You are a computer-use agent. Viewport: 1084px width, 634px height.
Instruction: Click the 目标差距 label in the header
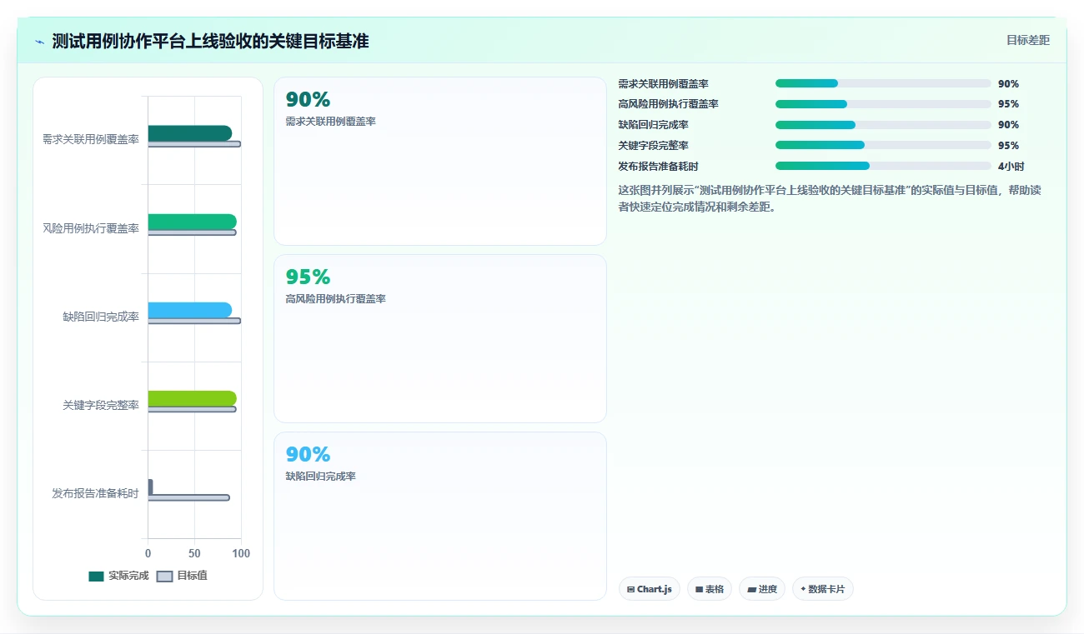pos(1028,40)
